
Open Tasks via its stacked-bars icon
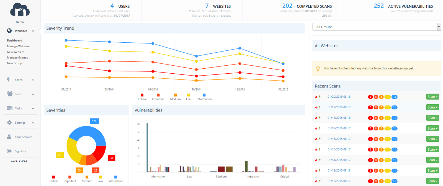10,108
